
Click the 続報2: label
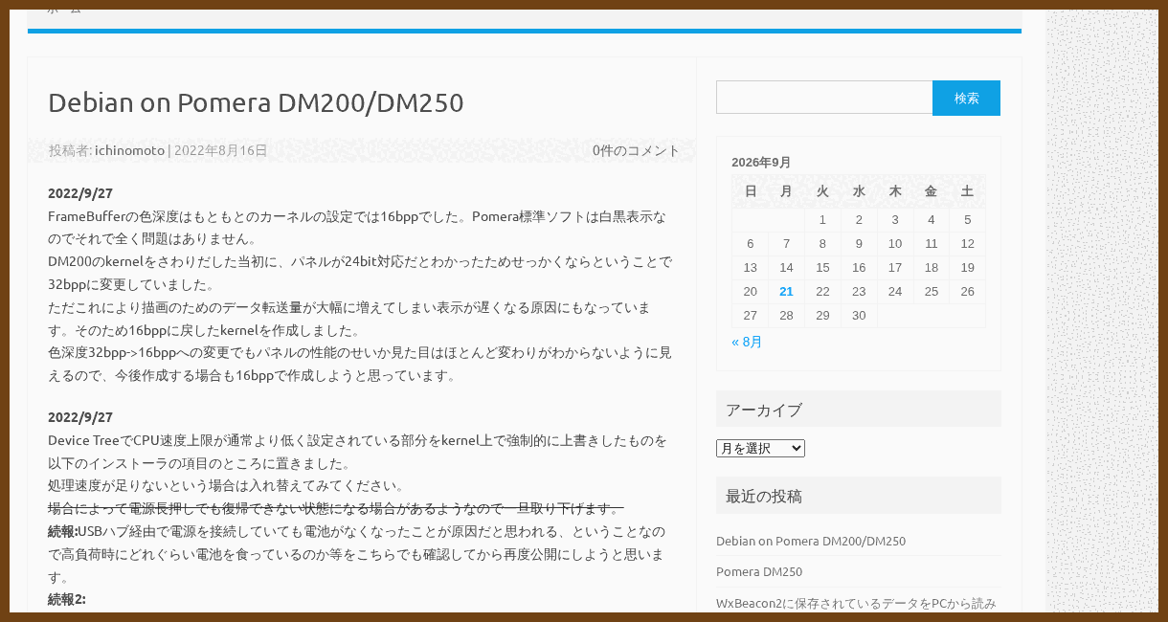[x=67, y=599]
